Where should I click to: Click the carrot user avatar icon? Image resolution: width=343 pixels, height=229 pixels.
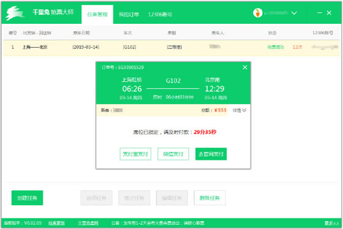[258, 13]
